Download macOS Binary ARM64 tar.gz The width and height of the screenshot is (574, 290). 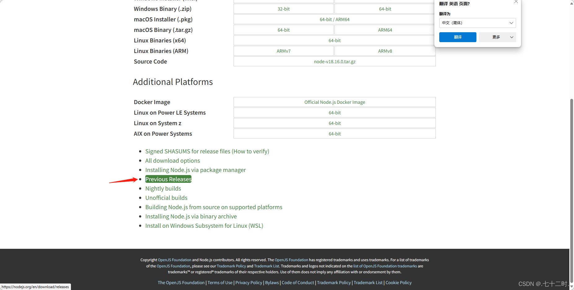(x=385, y=30)
